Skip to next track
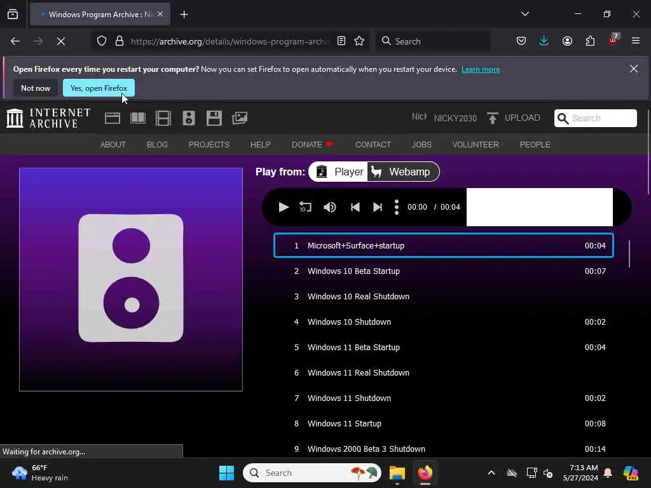Viewport: 651px width, 488px height. coord(378,207)
